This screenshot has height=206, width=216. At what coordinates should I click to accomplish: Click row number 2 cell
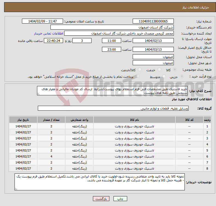point(207,132)
